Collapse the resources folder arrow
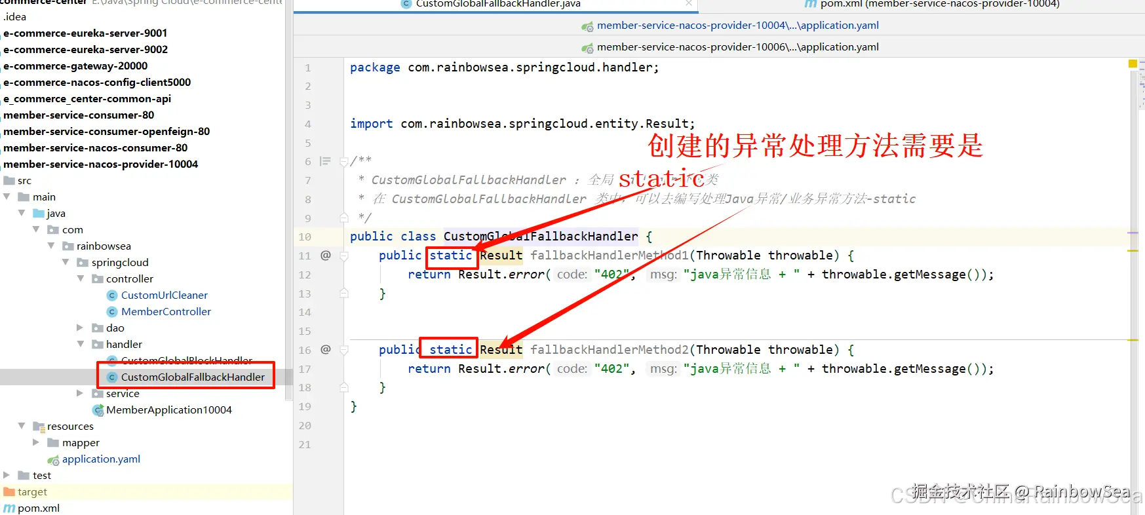The width and height of the screenshot is (1145, 515). 22,426
